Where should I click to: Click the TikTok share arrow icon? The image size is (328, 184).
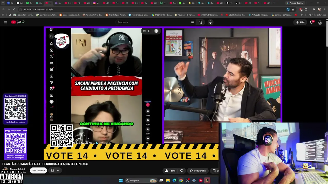(x=148, y=139)
